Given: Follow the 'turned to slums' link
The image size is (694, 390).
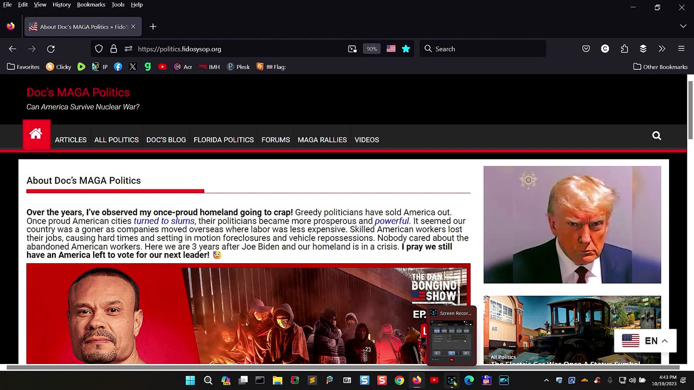Looking at the screenshot, I should (164, 221).
